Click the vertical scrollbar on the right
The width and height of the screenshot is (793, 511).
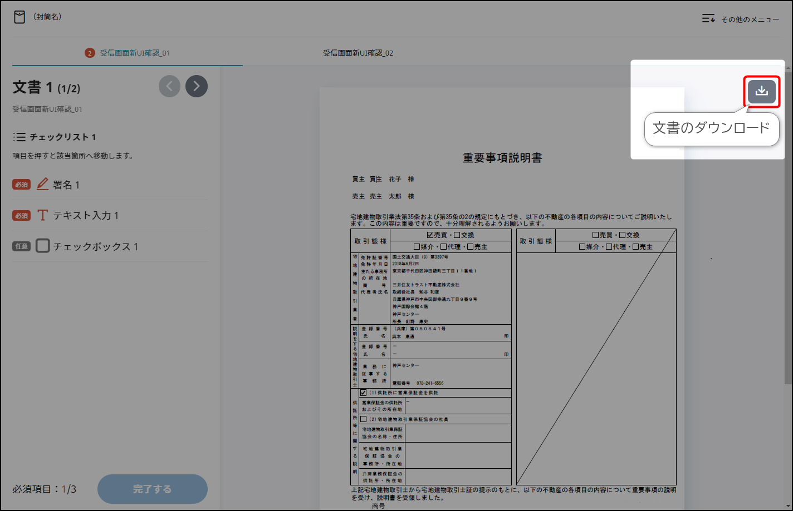(788, 222)
